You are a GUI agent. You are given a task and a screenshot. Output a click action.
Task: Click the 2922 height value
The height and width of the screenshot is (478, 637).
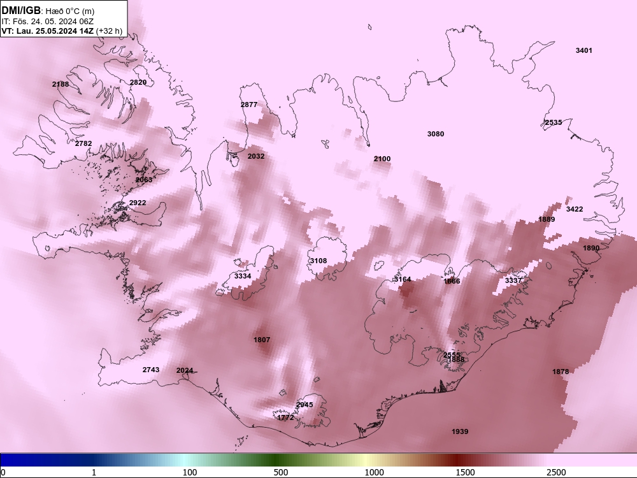[x=138, y=203]
